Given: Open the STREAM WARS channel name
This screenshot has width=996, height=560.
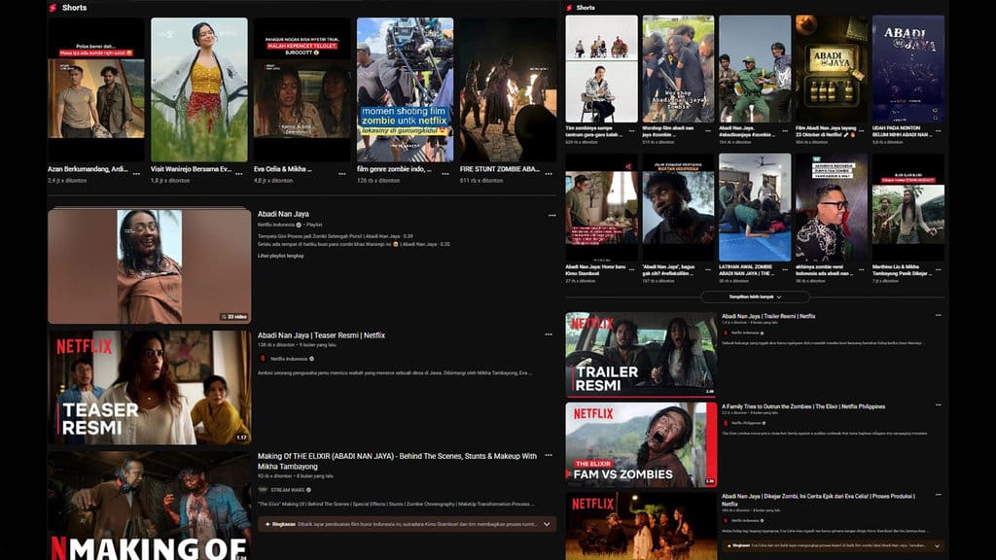Looking at the screenshot, I should [287, 490].
